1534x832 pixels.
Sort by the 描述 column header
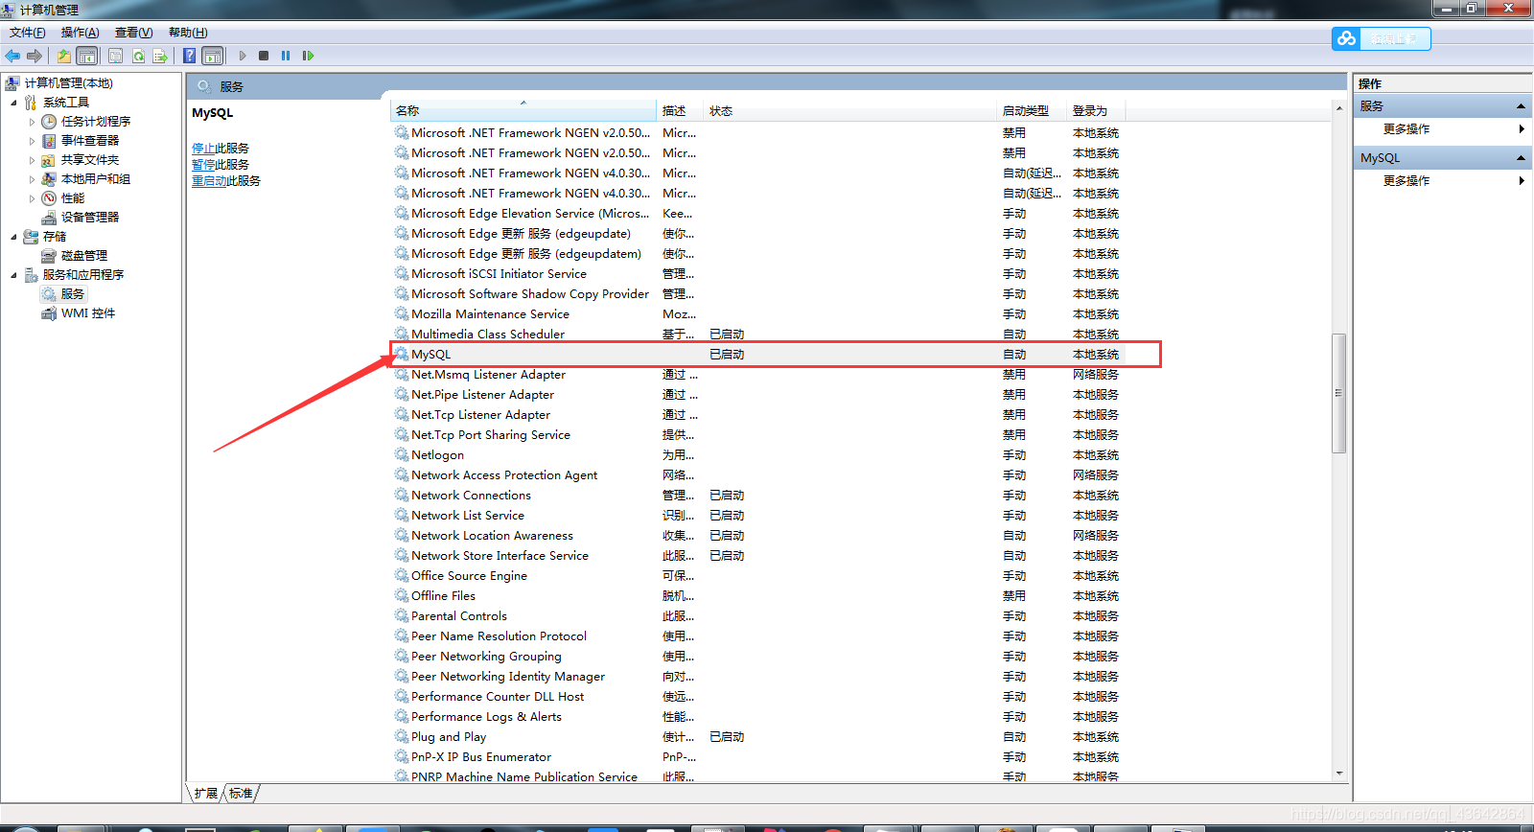(681, 111)
